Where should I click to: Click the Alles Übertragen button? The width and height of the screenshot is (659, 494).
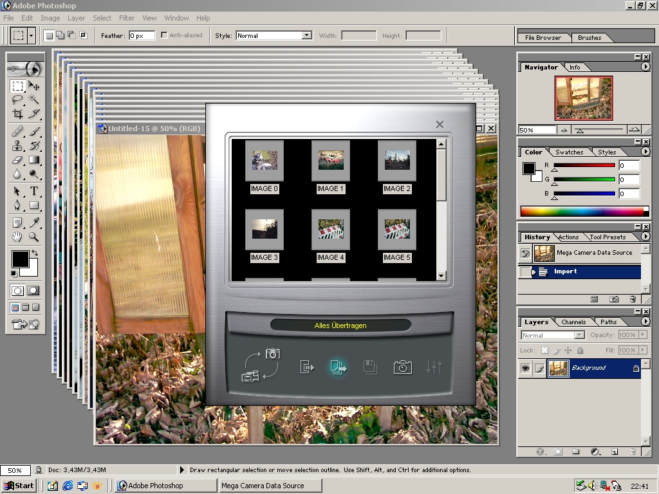[340, 325]
